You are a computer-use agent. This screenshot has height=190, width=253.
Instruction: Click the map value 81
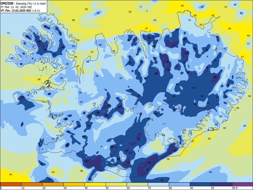[x=235, y=5]
